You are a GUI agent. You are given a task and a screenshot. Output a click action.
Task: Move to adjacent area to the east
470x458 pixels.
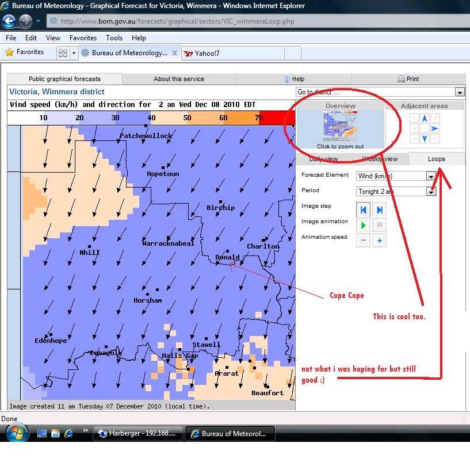coord(435,128)
